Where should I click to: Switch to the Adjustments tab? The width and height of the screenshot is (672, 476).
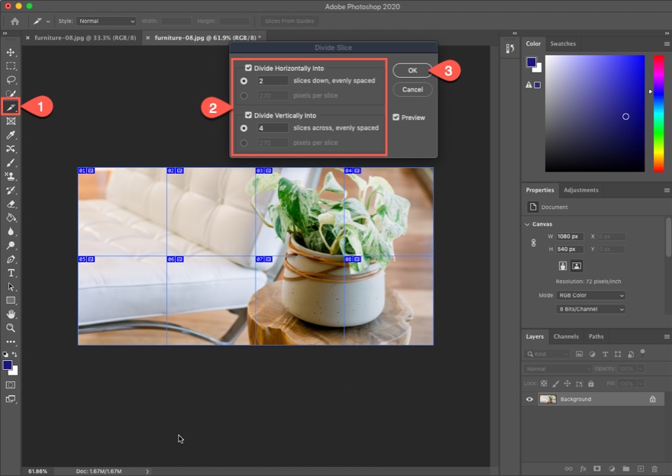point(580,190)
